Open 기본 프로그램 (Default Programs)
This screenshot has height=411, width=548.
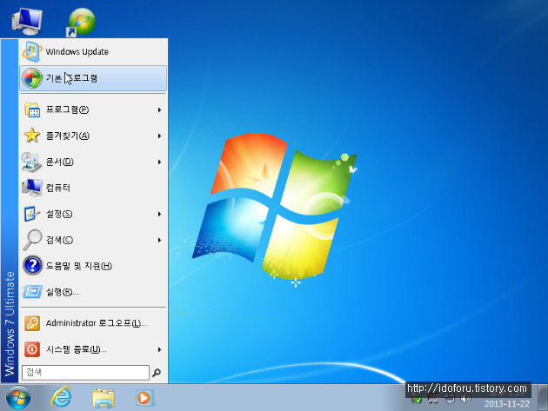93,78
